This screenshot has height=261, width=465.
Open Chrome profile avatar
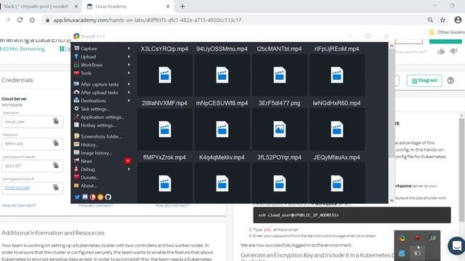458,20
